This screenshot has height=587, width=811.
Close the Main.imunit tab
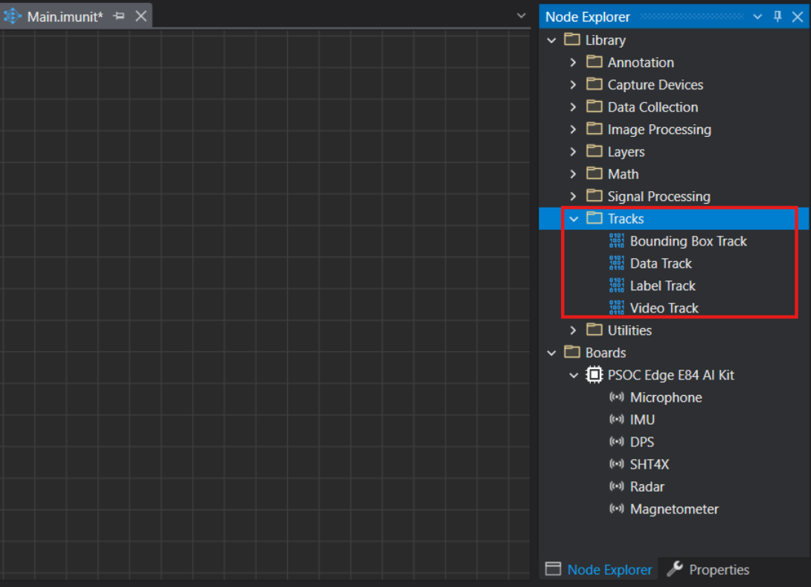tap(141, 16)
